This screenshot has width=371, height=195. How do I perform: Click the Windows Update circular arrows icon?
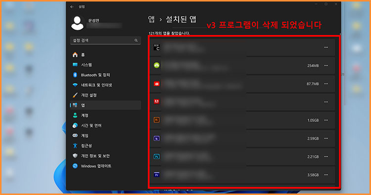[75, 166]
